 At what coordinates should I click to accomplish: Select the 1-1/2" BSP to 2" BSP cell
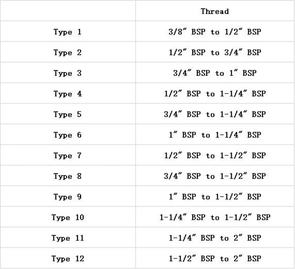(x=215, y=259)
